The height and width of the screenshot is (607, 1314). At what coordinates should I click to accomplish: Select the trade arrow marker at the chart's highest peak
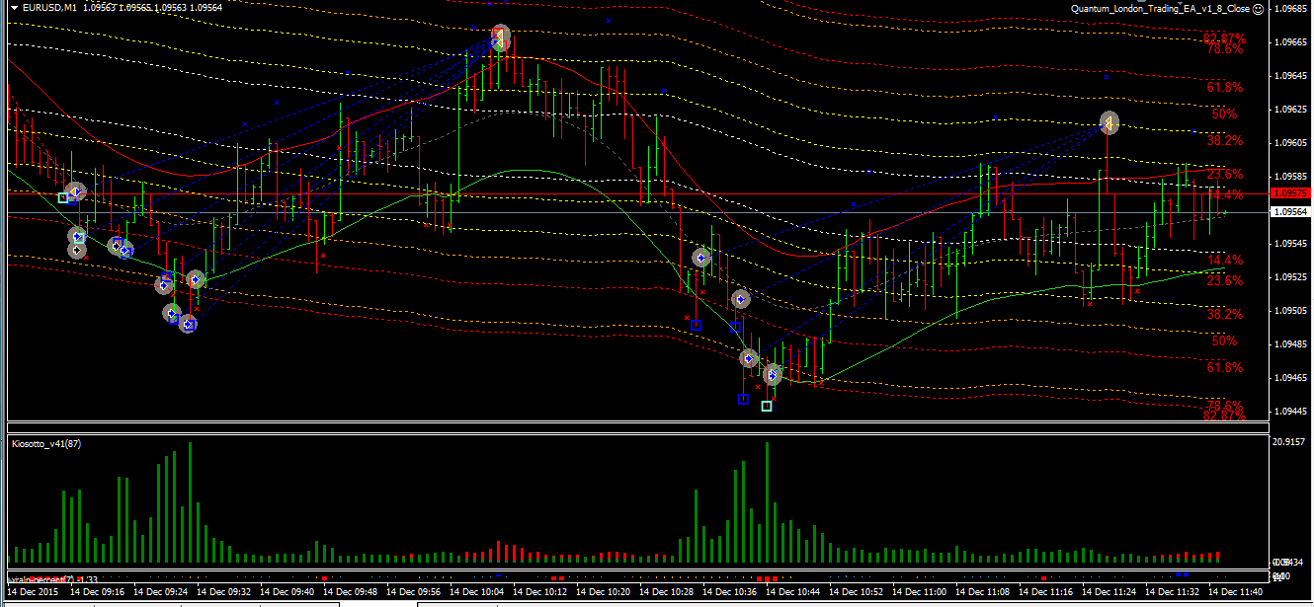pyautogui.click(x=501, y=38)
